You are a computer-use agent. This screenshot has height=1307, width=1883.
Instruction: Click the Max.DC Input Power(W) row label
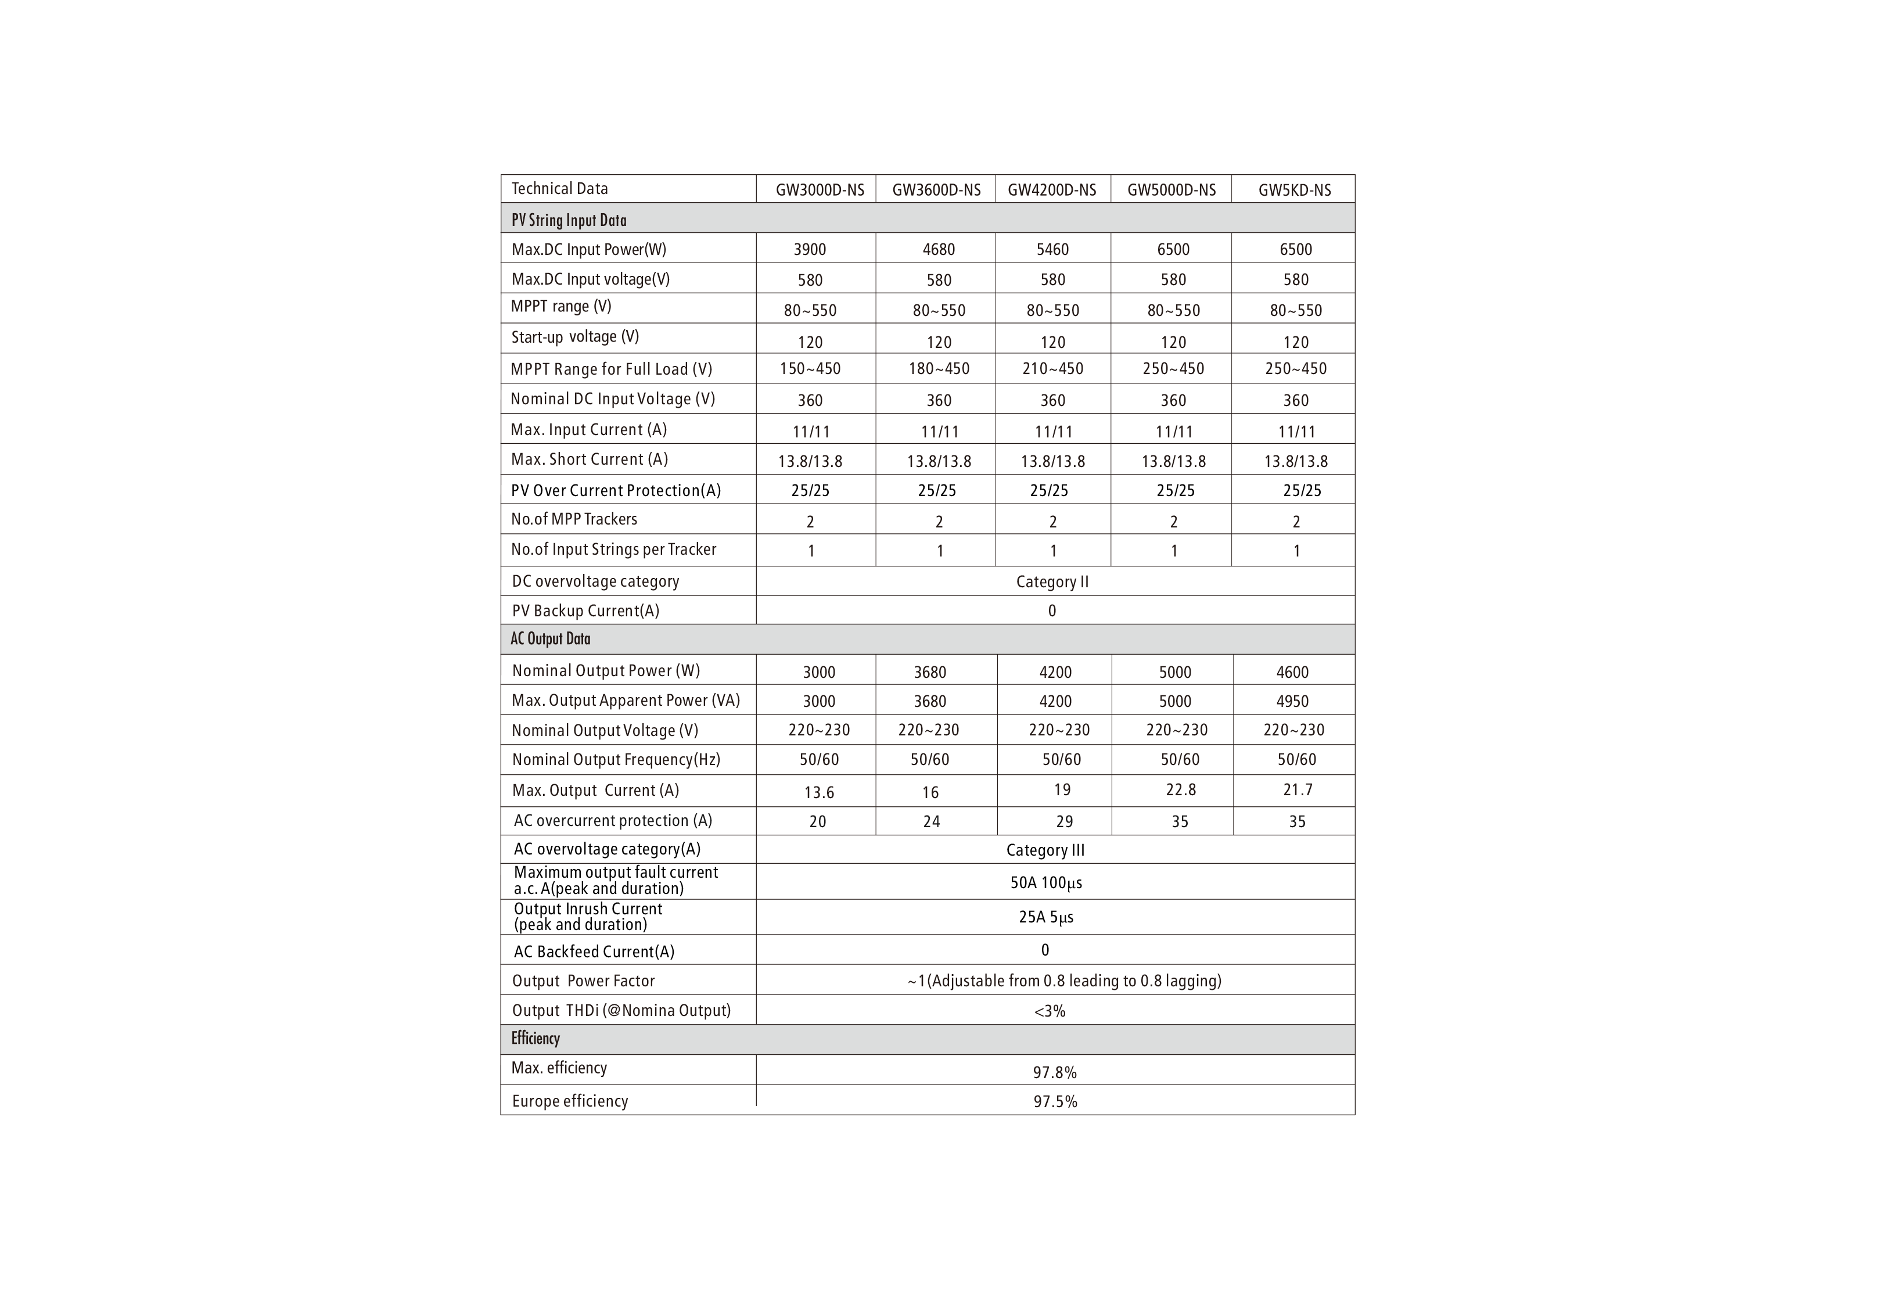(x=588, y=249)
